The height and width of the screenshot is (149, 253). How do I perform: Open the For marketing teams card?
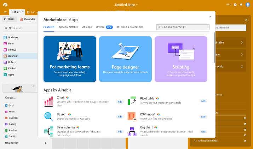point(70,59)
